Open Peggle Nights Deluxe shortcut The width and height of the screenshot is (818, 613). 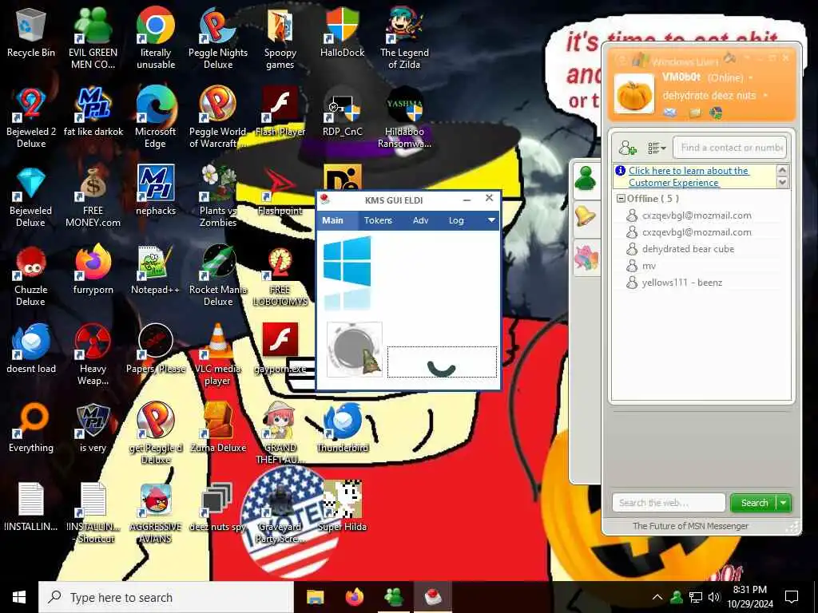coord(218,38)
